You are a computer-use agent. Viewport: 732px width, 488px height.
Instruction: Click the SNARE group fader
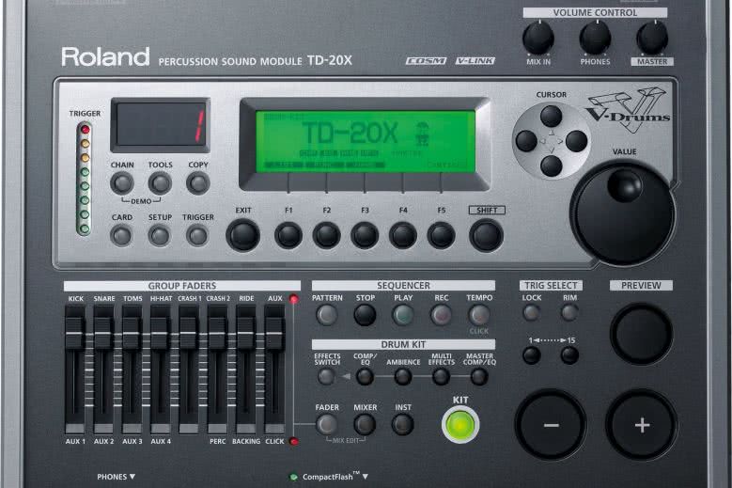click(103, 334)
